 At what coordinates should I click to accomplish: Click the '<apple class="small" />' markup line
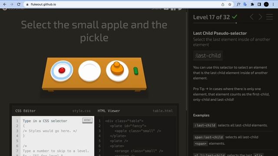pos(138,131)
